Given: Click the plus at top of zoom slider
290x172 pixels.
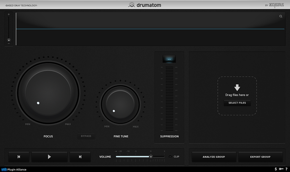Looking at the screenshot, I should 9,14.
